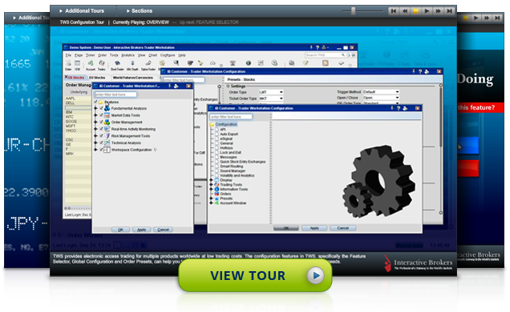Click Apply in the front Configuration window
The width and height of the screenshot is (510, 312).
[x=314, y=228]
